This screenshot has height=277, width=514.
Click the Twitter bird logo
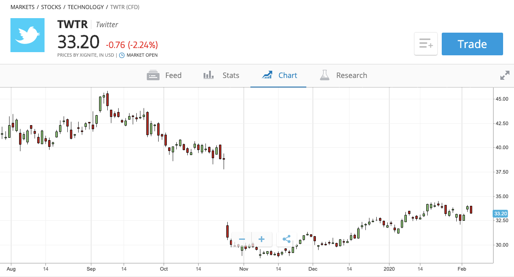click(x=28, y=35)
